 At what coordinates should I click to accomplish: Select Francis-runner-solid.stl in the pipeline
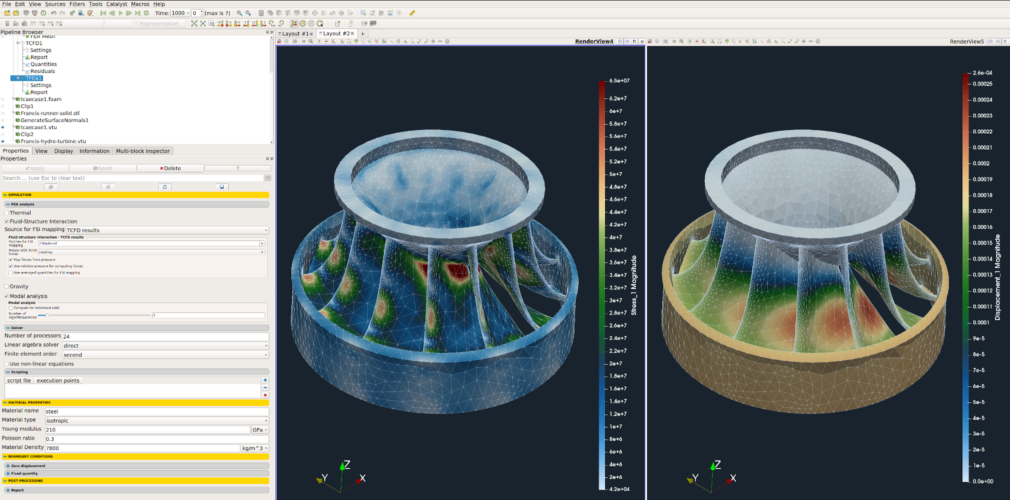tap(50, 113)
